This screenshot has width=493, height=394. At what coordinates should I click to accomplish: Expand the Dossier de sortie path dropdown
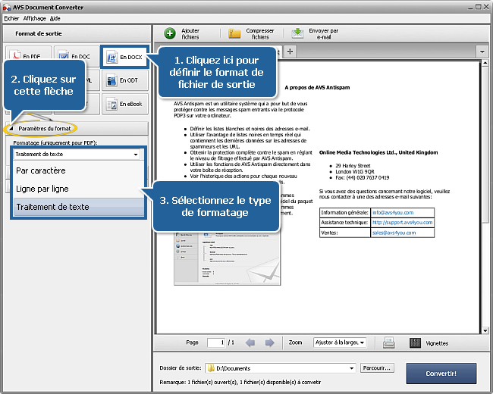coord(351,368)
